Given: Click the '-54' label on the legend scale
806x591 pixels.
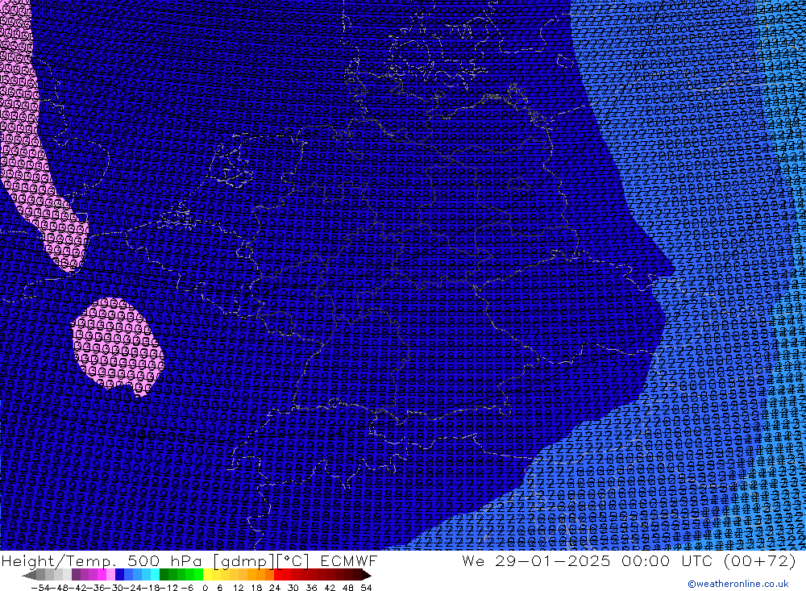Looking at the screenshot, I should click(40, 588).
